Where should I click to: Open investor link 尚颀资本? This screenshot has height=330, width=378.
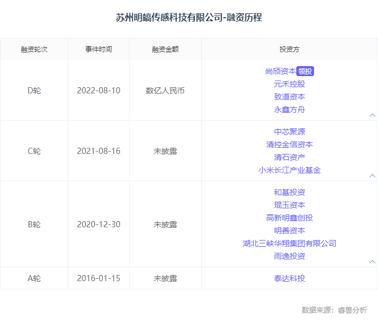click(x=281, y=71)
